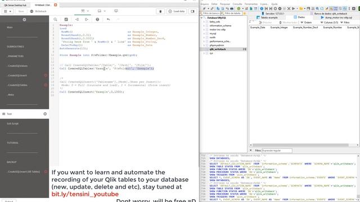Click HeidiSQL print icon in toolbar
Viewport: 360px width, 202px height.
click(232, 8)
